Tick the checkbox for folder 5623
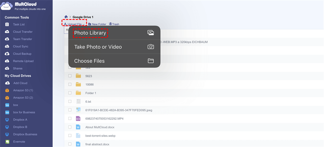 click(70, 76)
